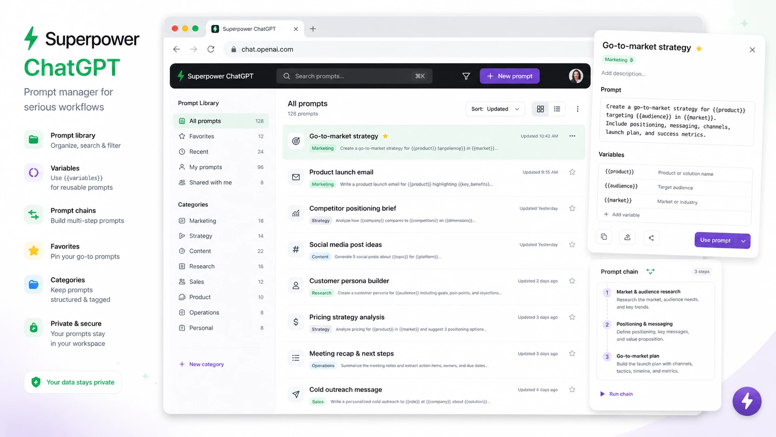Click the Social media post ideas hashtag icon
This screenshot has width=776, height=437.
point(296,249)
